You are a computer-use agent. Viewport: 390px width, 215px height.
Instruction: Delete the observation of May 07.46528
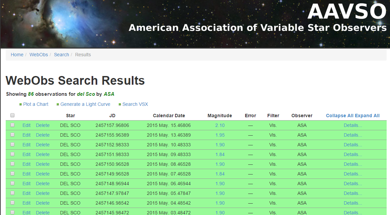point(43,174)
